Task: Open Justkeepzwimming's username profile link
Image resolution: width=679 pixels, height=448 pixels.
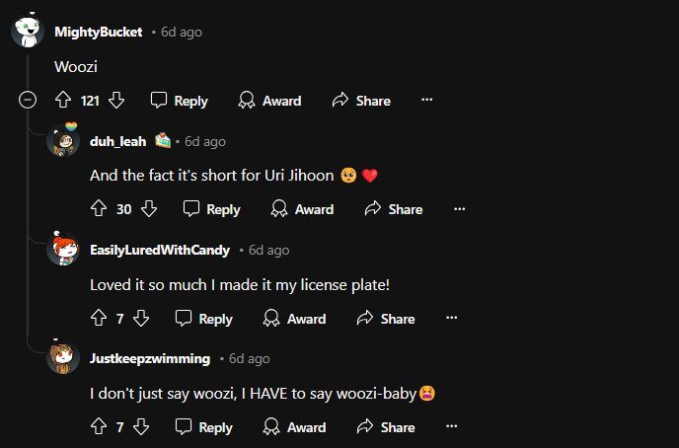Action: 149,358
